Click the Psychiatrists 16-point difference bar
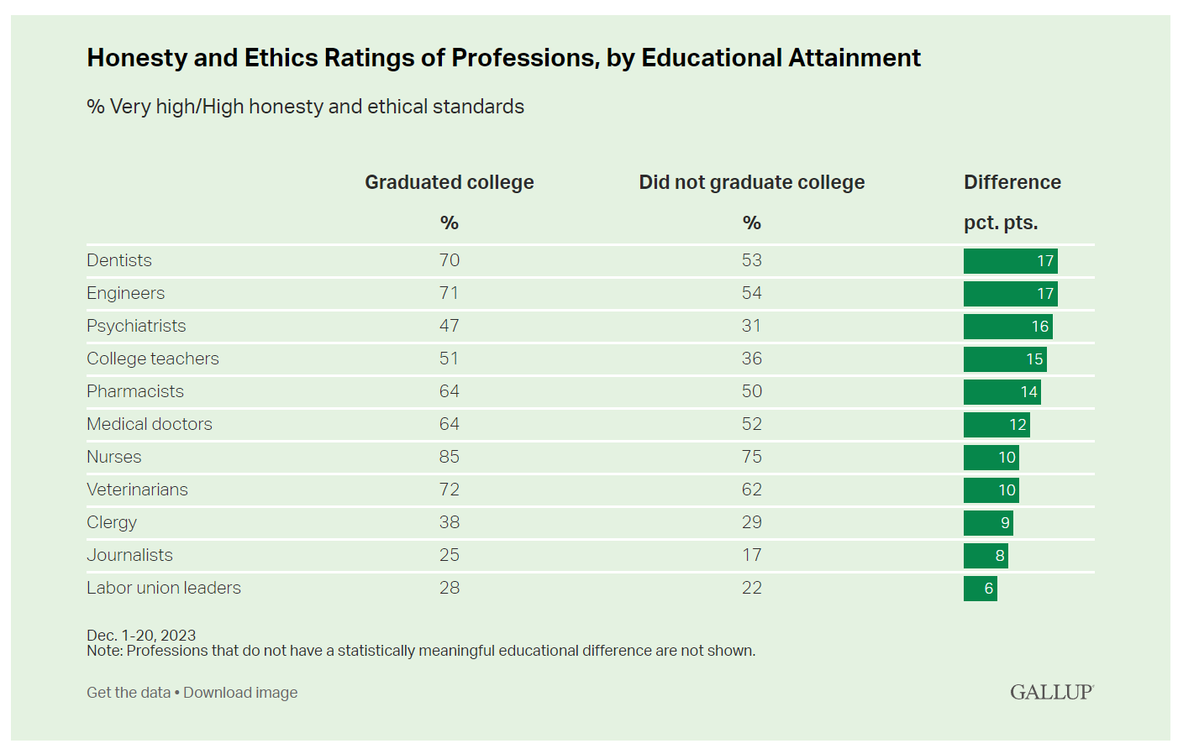 pos(1007,327)
